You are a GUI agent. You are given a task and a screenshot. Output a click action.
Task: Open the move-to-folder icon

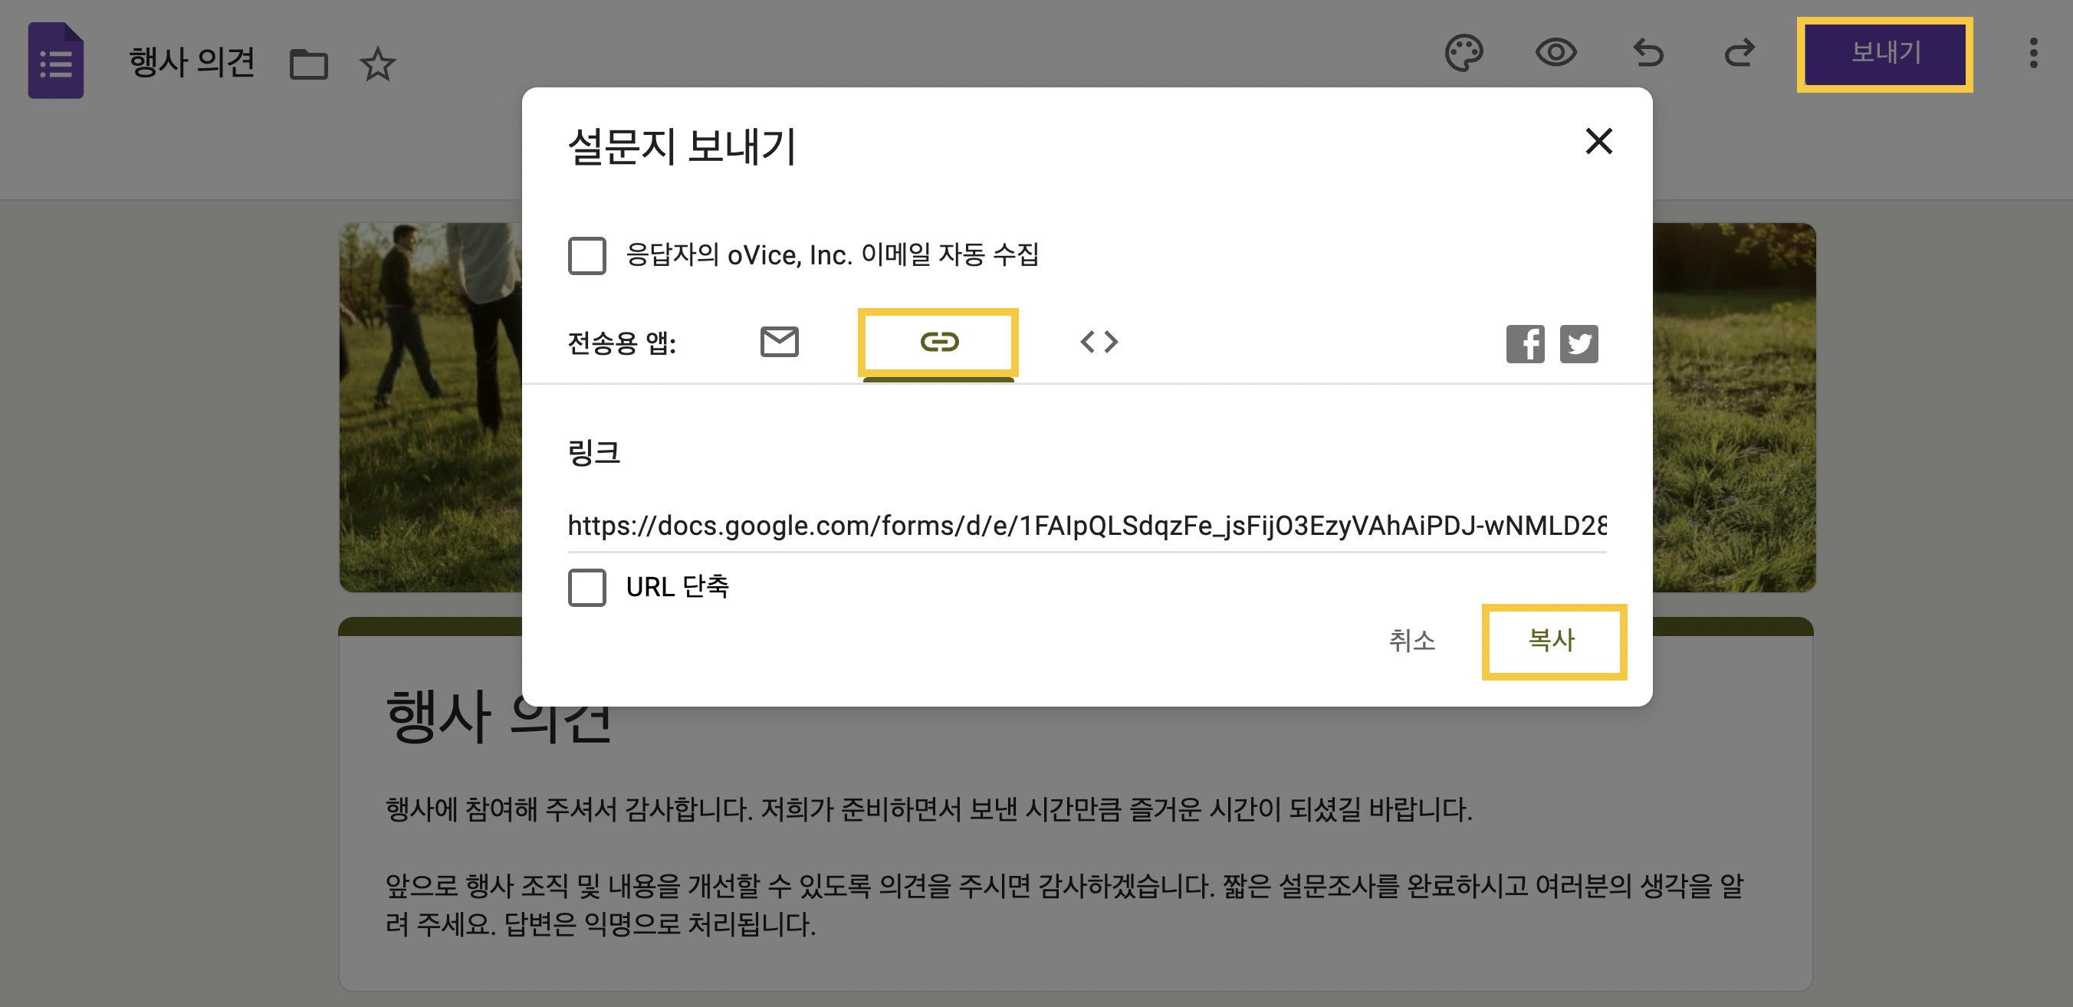click(x=308, y=64)
